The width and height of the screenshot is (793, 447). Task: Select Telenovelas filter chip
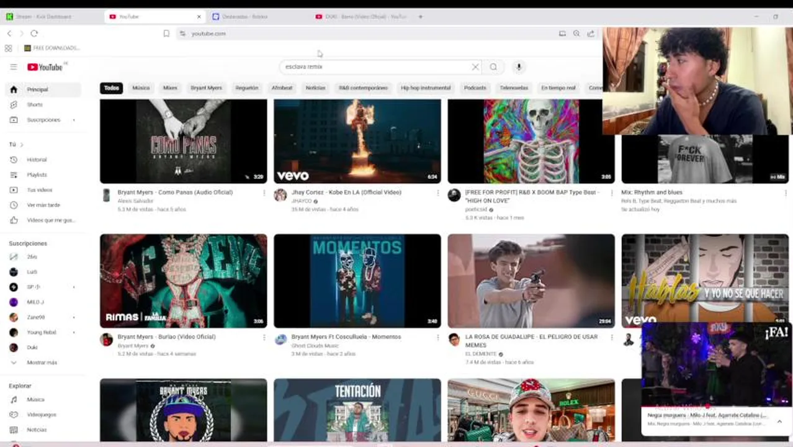coord(514,88)
